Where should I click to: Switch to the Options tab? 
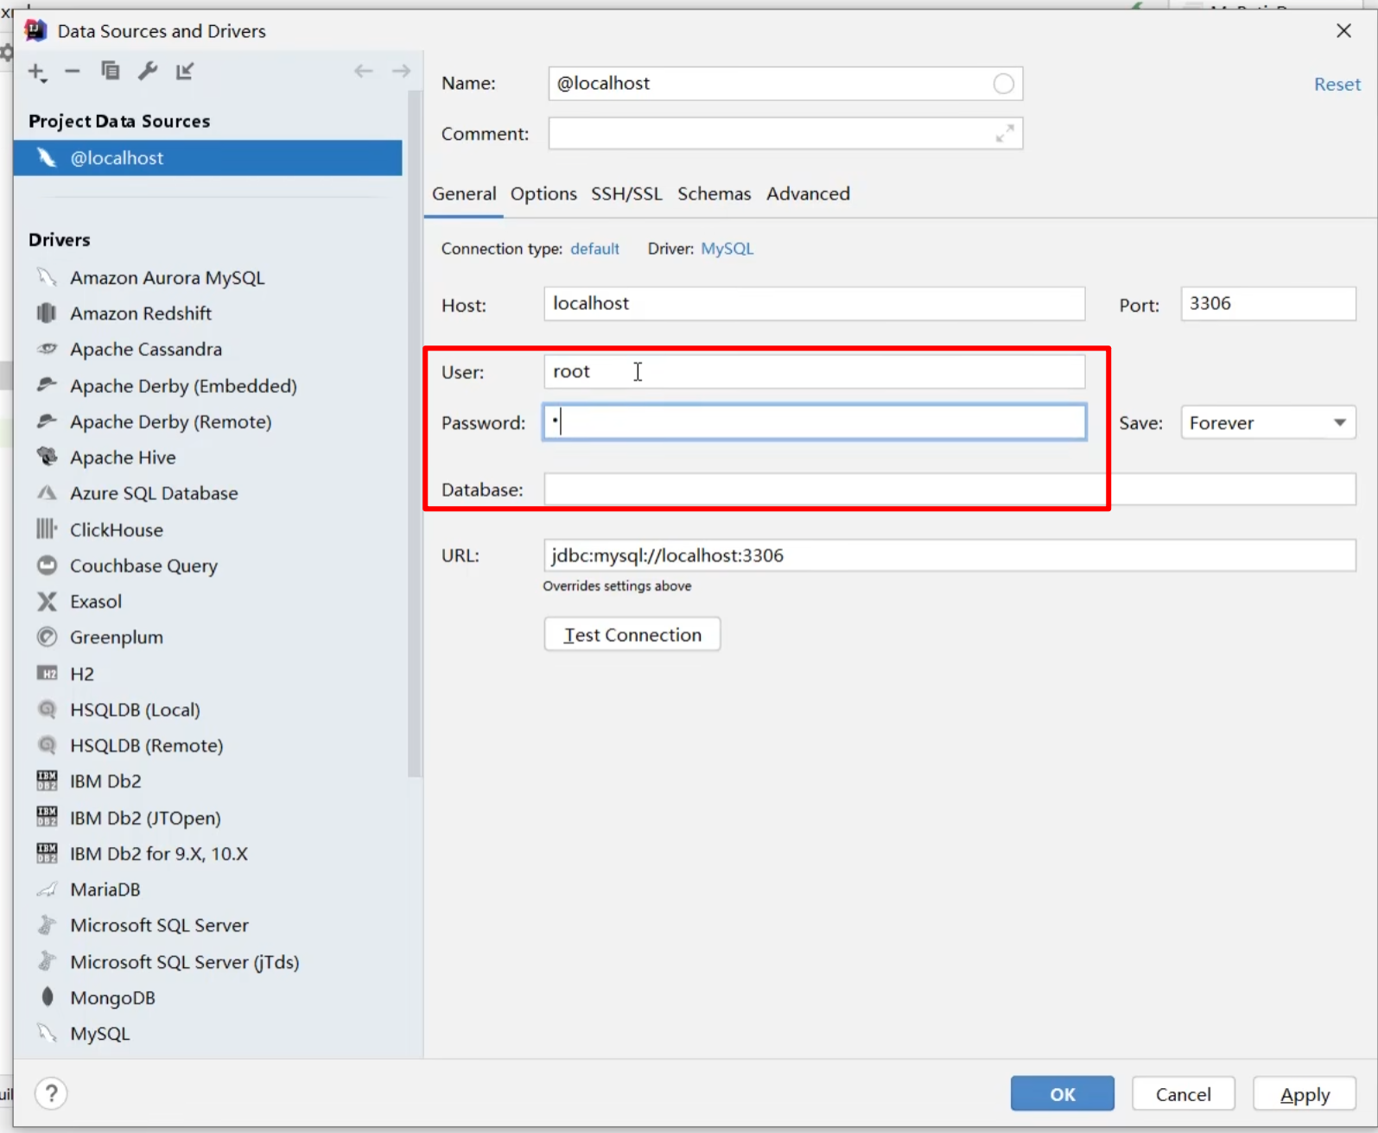[543, 193]
